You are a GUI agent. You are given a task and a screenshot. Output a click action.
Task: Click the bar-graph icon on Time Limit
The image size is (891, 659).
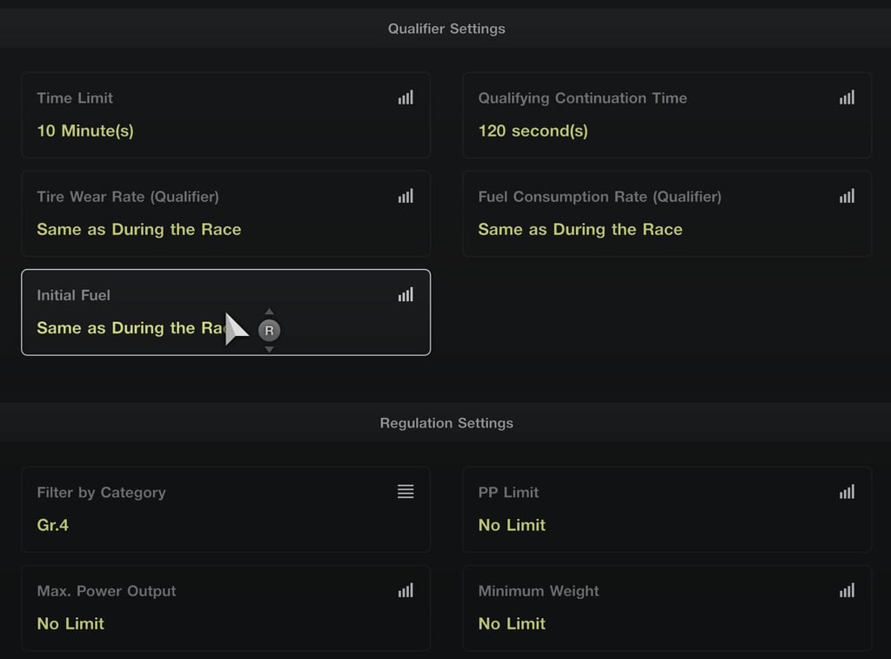pyautogui.click(x=405, y=98)
